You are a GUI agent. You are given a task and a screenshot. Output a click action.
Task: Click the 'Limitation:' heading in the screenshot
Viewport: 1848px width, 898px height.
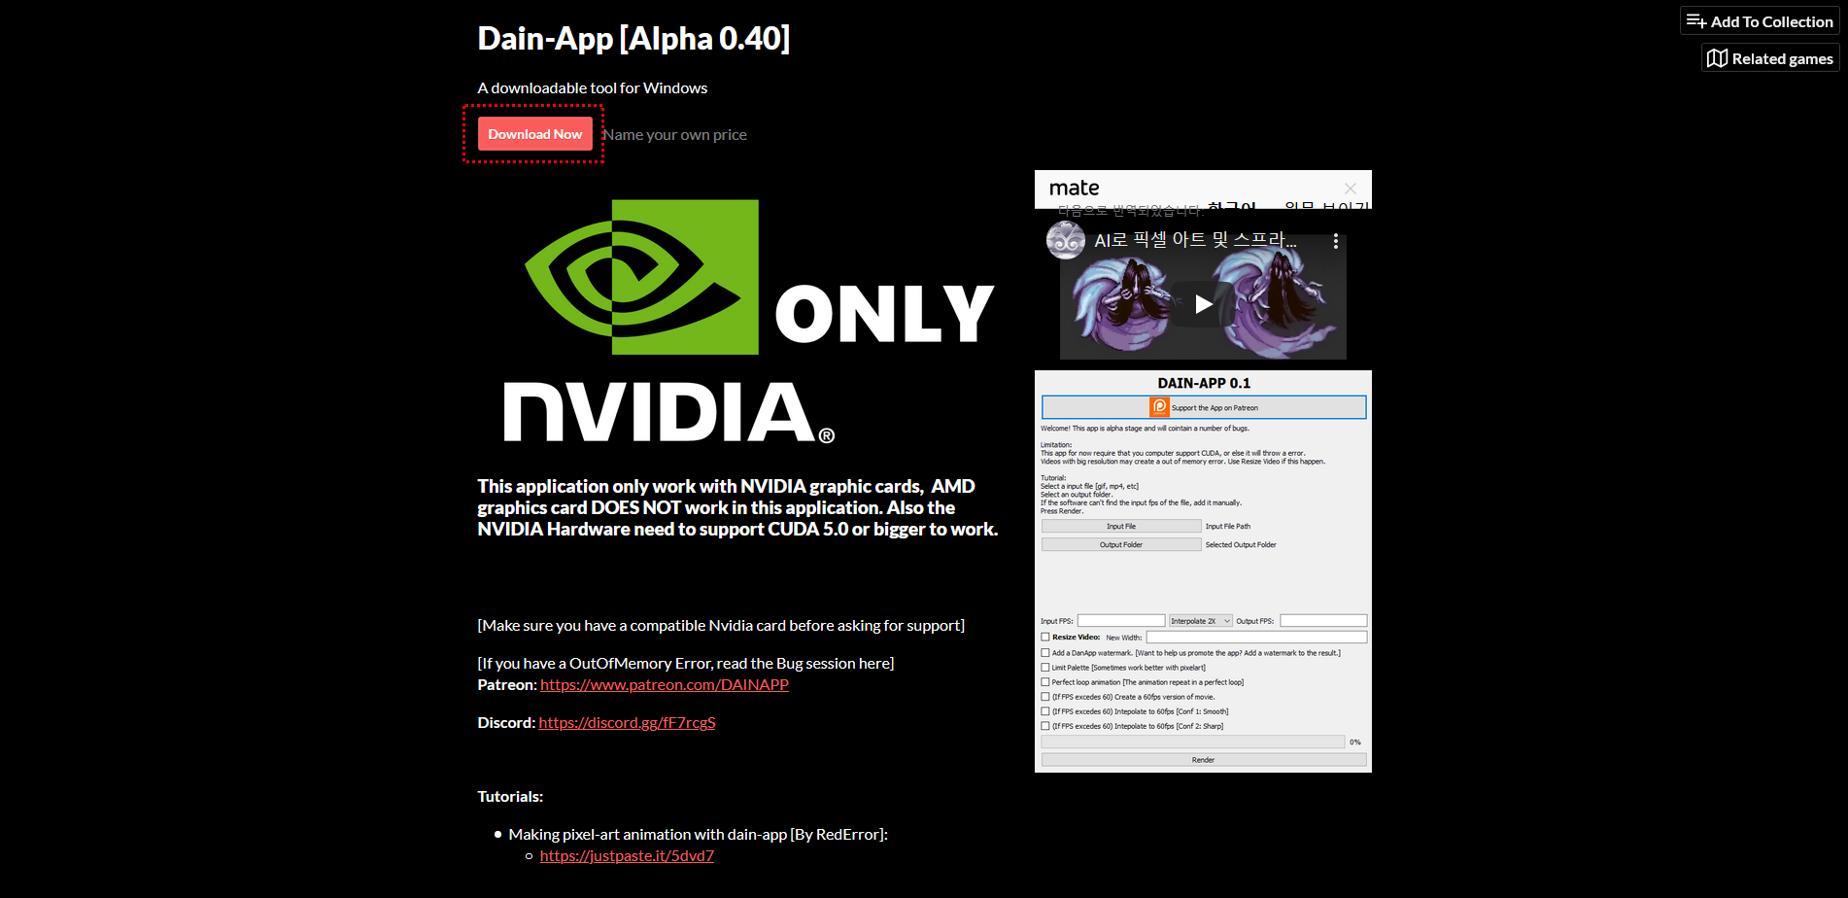[x=1056, y=445]
